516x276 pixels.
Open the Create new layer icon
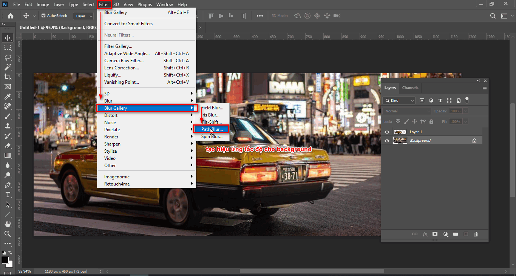466,234
